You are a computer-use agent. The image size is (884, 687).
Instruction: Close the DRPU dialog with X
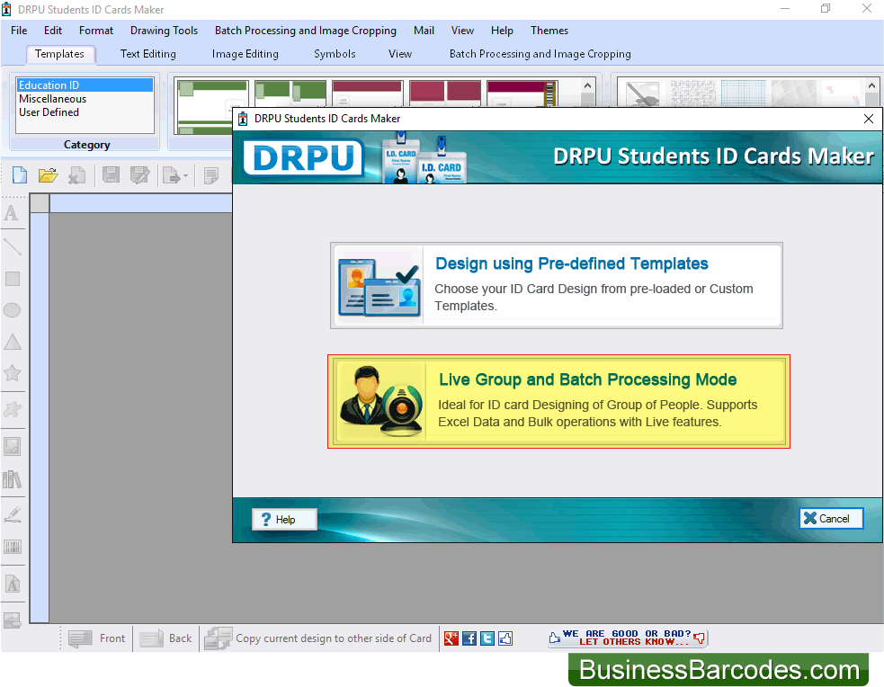tap(869, 119)
